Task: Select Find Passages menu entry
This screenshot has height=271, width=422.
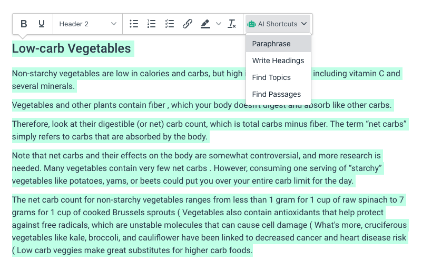Action: pos(278,94)
